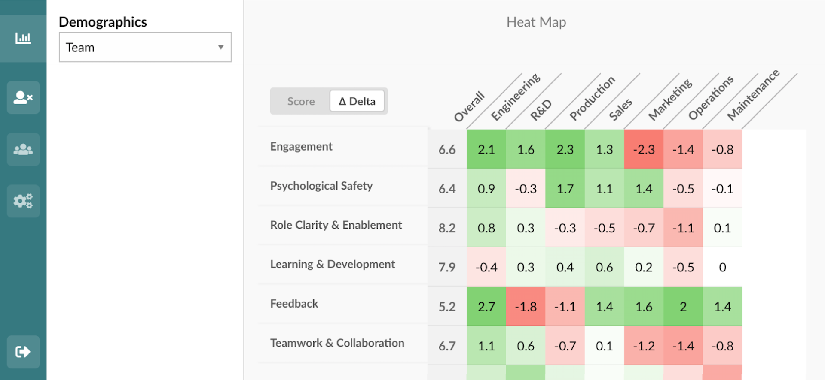
Task: Click the Marketing column header
Action: [670, 100]
